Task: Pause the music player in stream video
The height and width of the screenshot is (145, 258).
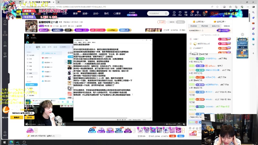Action: tap(68, 102)
